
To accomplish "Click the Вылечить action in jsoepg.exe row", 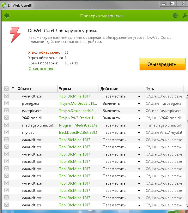I will coord(111,104).
